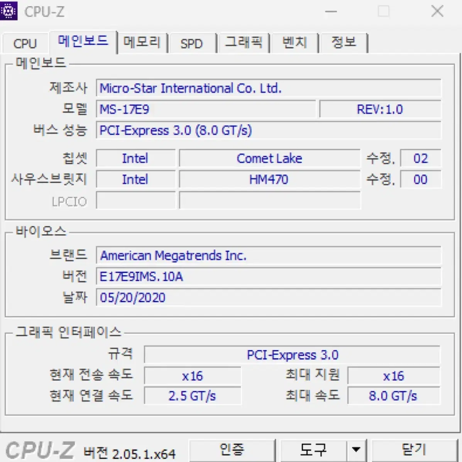Viewport: 462px width, 462px height.
Task: Click the 도구 button
Action: 313,450
